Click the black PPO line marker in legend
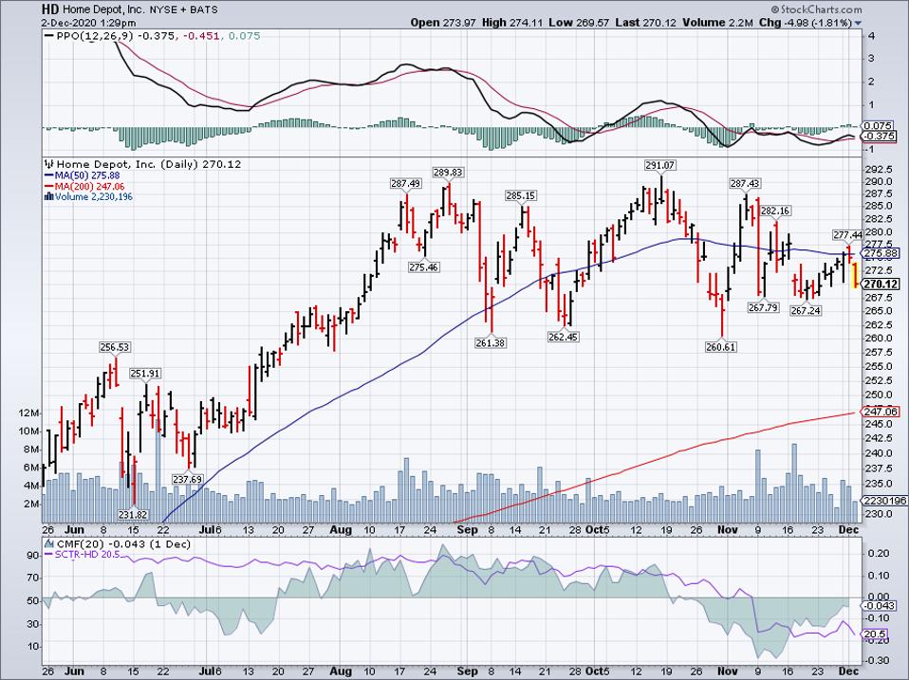The image size is (909, 680). click(49, 36)
